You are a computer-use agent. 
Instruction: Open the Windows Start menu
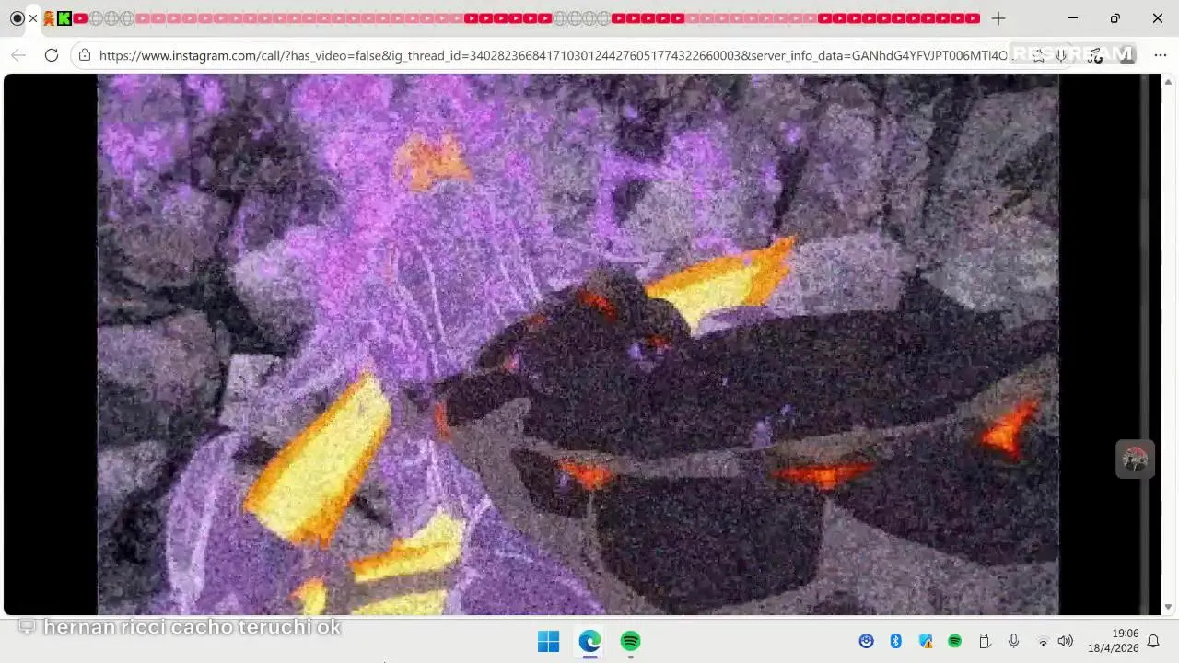548,641
